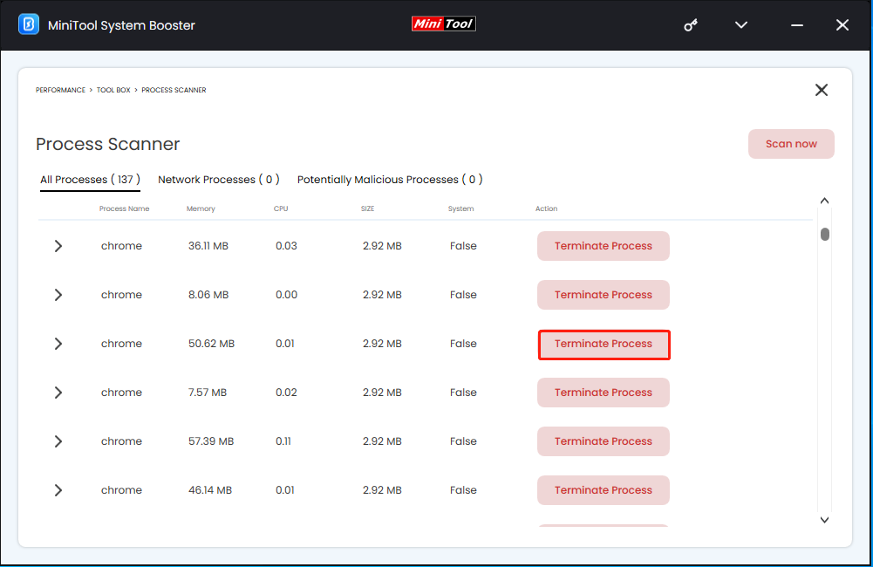Expand chrome row with 57.39 MB memory

coord(58,441)
